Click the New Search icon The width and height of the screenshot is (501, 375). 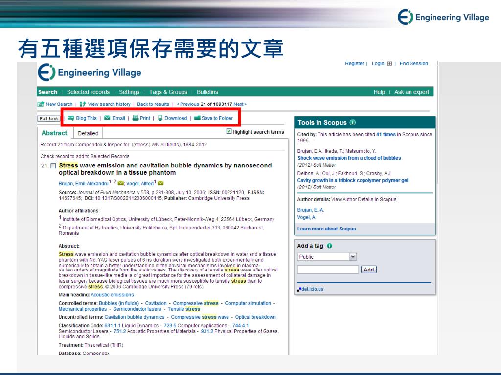41,104
